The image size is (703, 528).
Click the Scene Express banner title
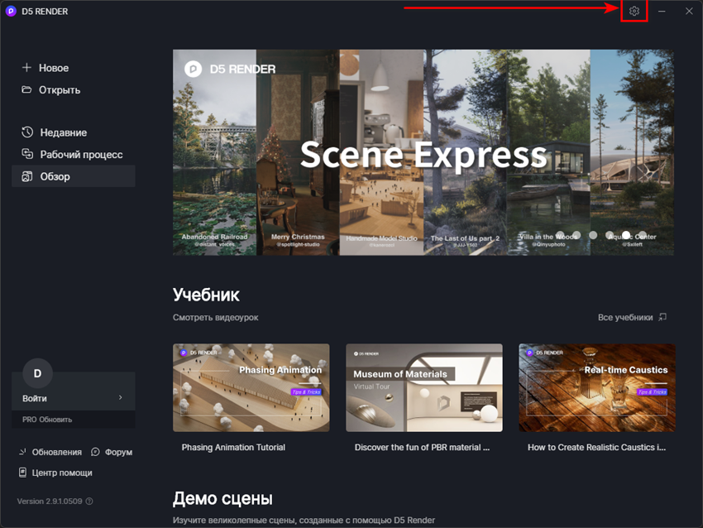pos(423,155)
